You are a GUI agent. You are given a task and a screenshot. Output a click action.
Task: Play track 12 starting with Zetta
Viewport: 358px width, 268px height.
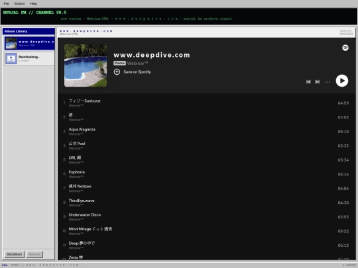[x=207, y=257]
